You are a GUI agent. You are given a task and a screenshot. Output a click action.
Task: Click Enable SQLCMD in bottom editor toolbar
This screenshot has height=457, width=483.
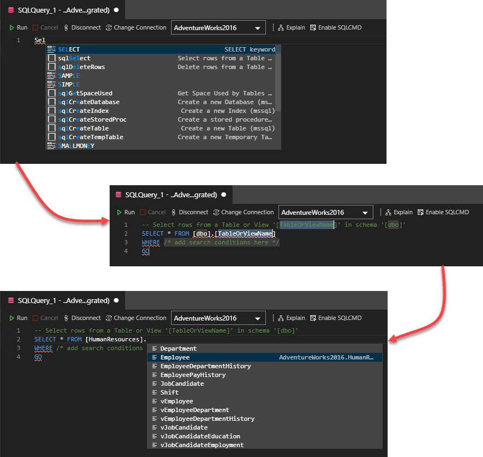(x=336, y=318)
